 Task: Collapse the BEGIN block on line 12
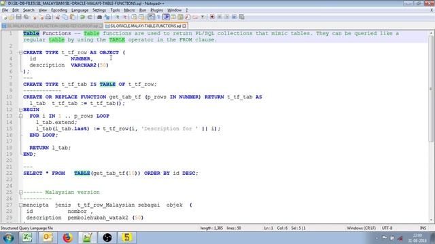point(20,110)
